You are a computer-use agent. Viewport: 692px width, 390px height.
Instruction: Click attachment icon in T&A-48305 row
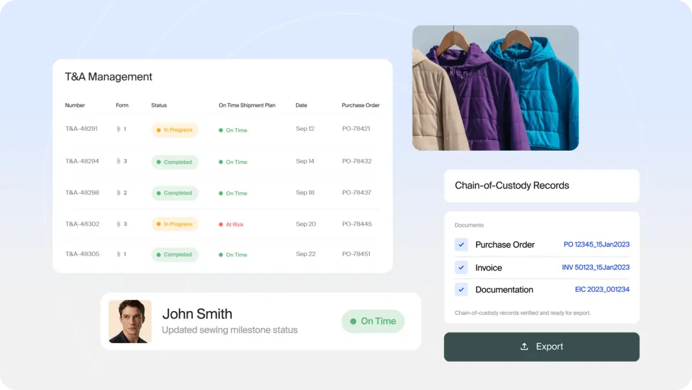pyautogui.click(x=119, y=254)
